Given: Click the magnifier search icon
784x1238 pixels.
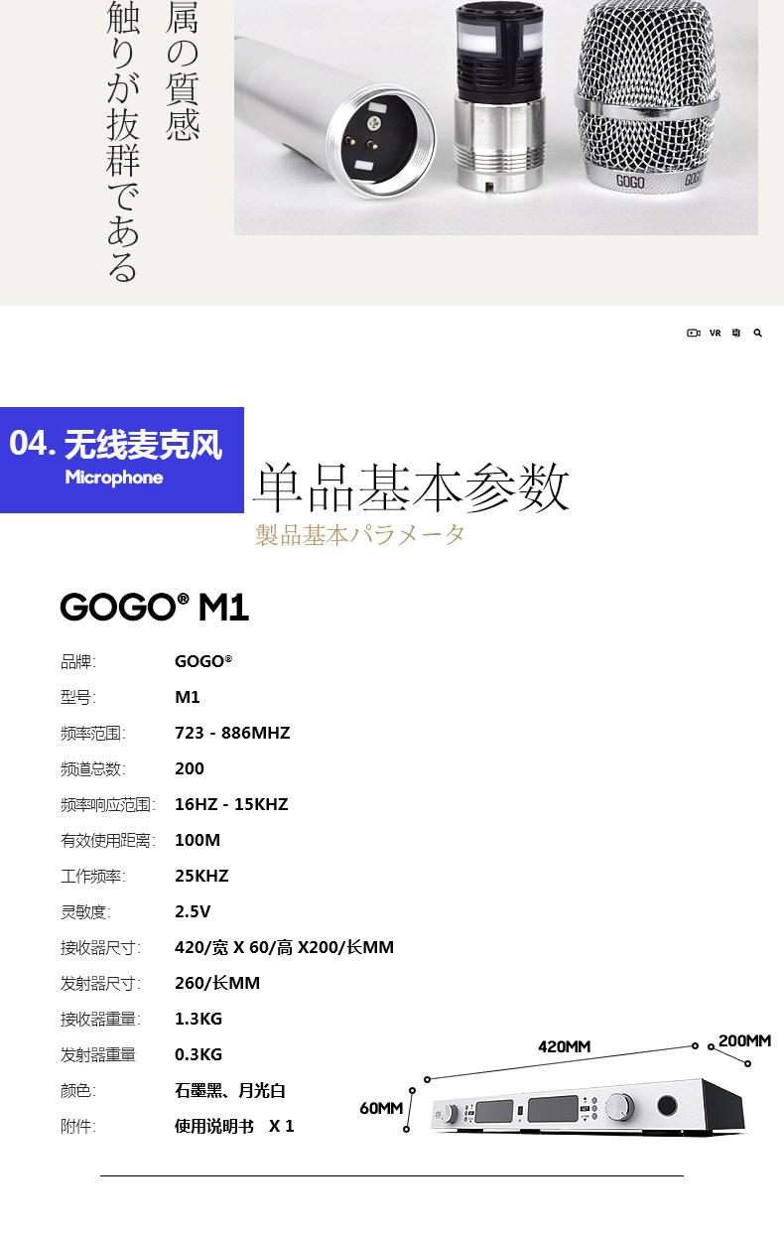Looking at the screenshot, I should 758,333.
